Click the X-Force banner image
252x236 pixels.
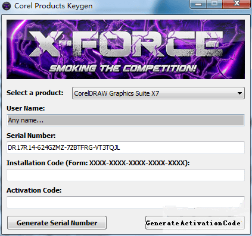click(x=126, y=49)
